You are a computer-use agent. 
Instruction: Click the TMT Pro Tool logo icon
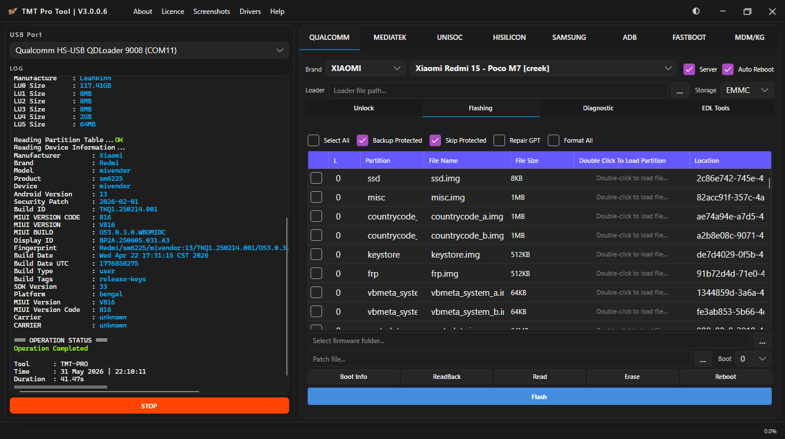13,12
